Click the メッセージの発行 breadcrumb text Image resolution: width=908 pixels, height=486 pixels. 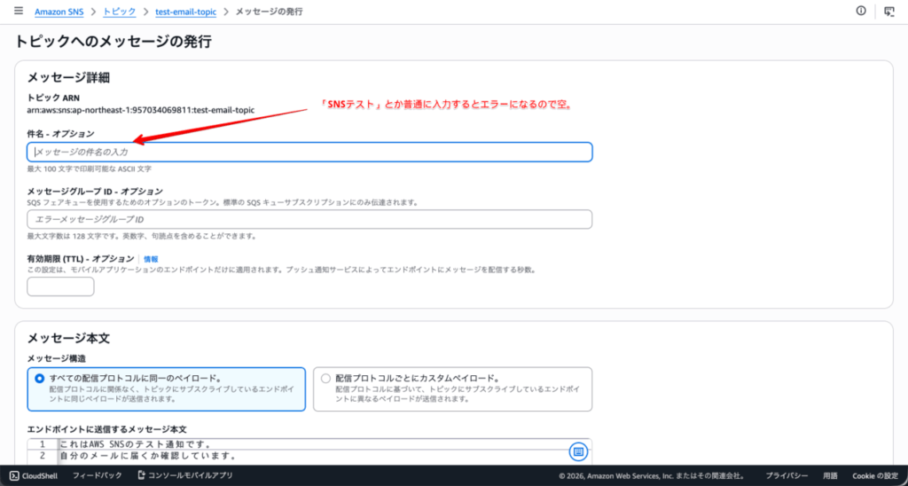coord(269,12)
